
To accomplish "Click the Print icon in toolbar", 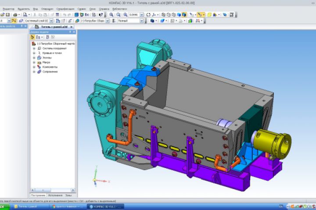I will click(x=15, y=15).
